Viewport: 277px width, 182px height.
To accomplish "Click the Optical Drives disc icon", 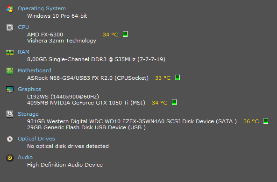I will click(x=10, y=139).
